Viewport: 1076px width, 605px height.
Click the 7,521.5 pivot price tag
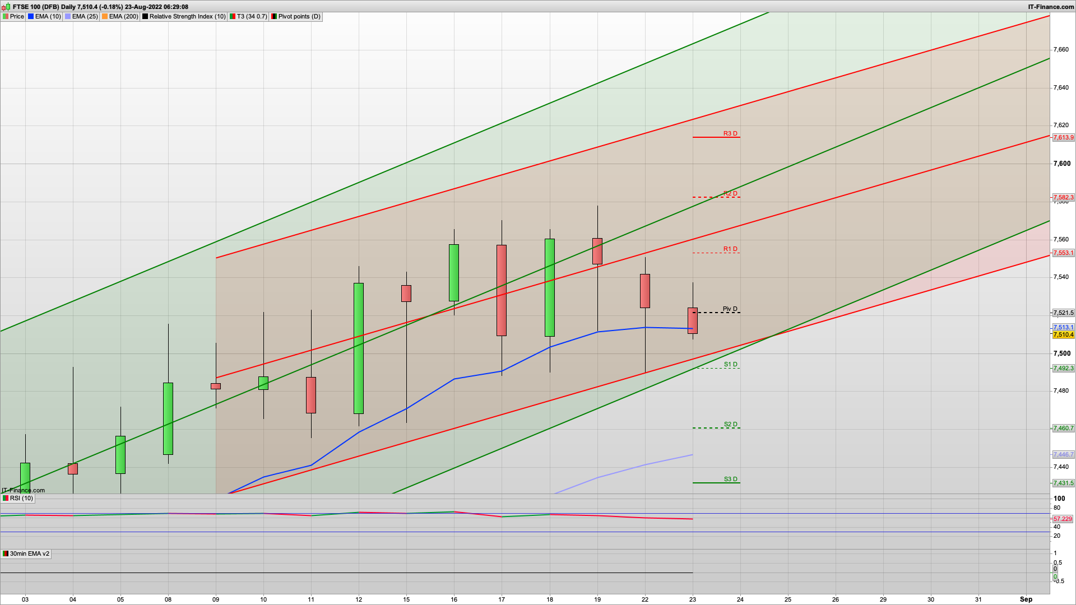[1063, 313]
